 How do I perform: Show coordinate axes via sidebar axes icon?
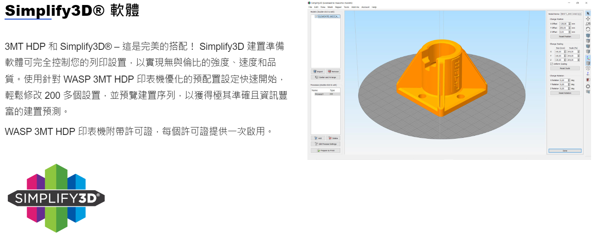pos(588,57)
